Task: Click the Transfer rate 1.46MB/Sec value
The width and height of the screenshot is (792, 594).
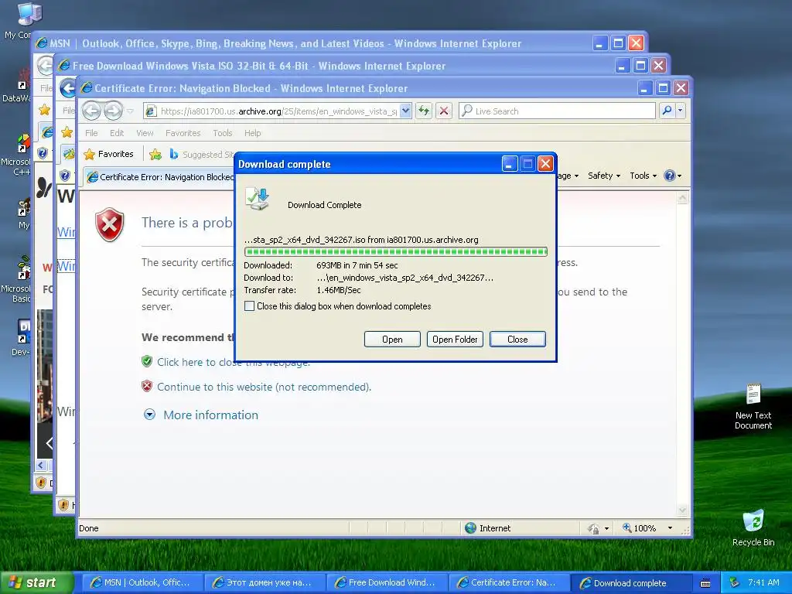Action: (339, 290)
